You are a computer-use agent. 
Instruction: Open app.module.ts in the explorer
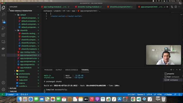point(26,68)
